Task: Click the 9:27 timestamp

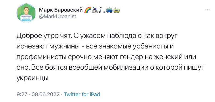Action: click(21, 95)
